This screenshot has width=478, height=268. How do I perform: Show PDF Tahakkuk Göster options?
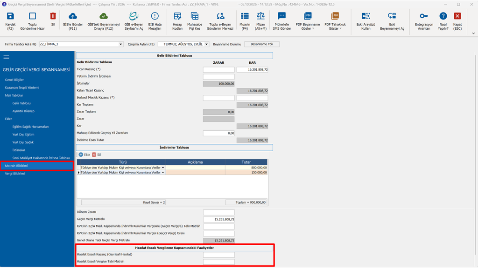pos(335,21)
